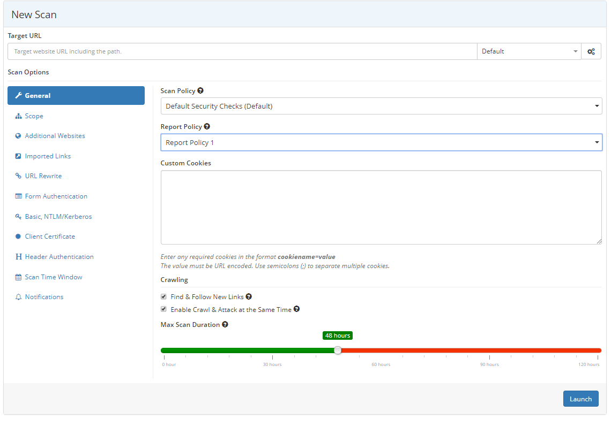Click the Max Scan Duration slider handle
611x427 pixels.
[x=338, y=350]
